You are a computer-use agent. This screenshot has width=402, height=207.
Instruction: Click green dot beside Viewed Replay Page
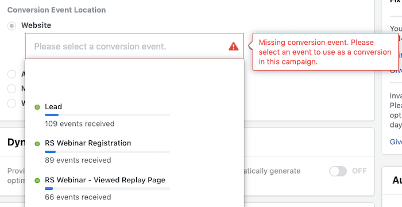(37, 181)
